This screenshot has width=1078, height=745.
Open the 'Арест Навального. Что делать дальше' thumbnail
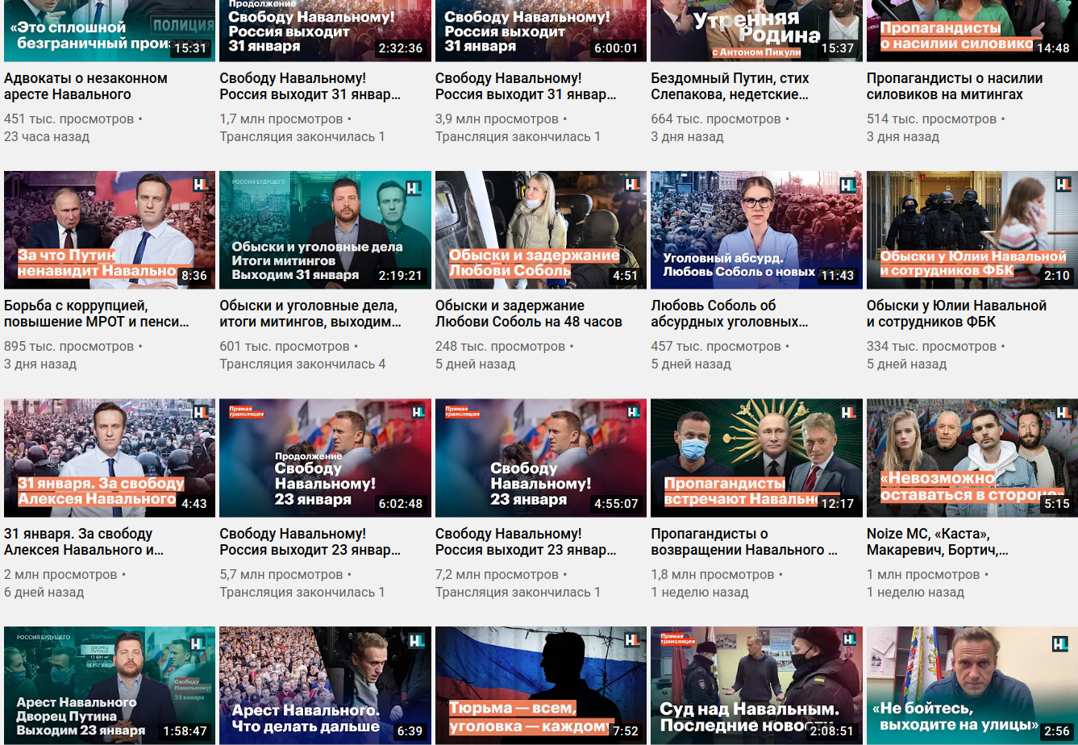tap(325, 685)
